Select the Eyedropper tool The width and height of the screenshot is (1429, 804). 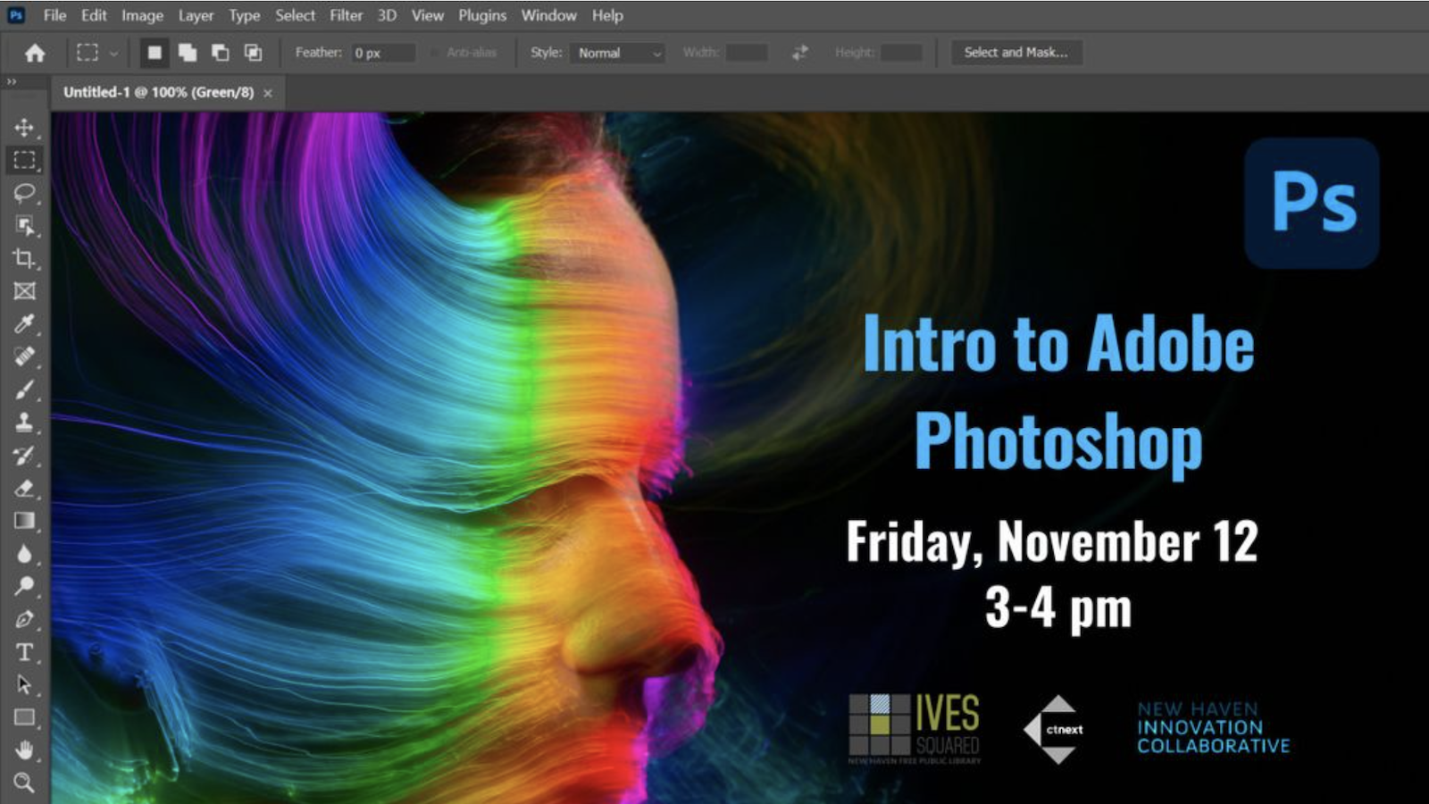point(24,323)
